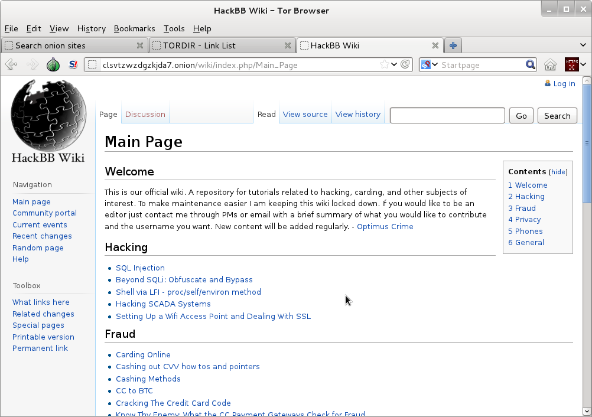Image resolution: width=592 pixels, height=417 pixels.
Task: Click the Torbutton onion icon
Action: click(53, 64)
